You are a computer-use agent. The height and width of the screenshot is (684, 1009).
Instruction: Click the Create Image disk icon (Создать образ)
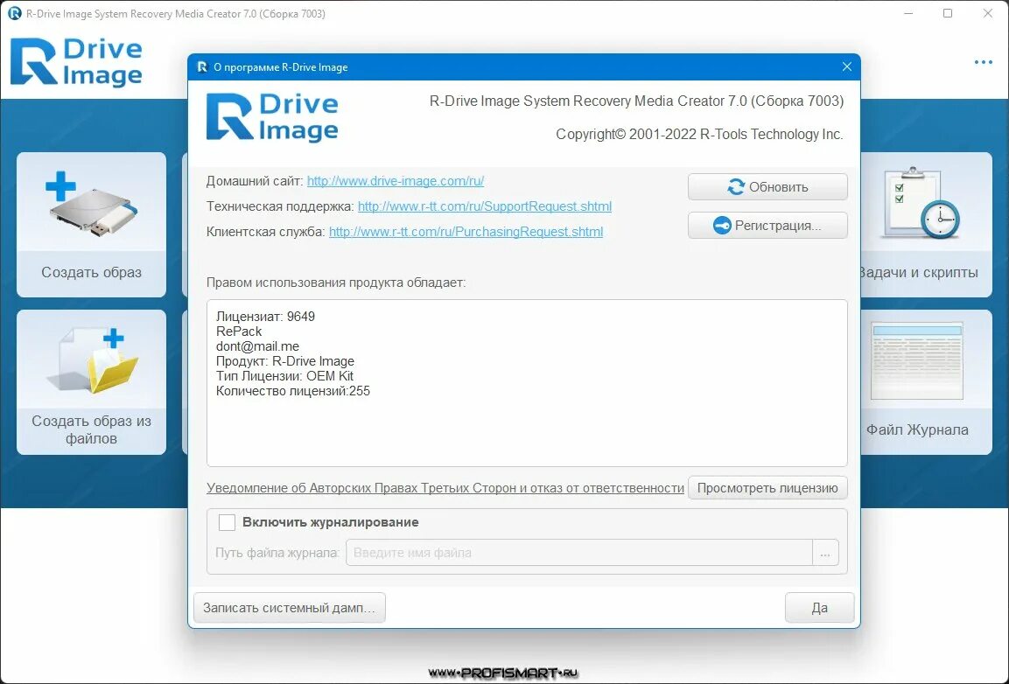[x=91, y=203]
